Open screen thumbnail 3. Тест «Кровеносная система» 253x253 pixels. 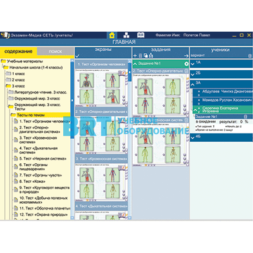pos(101,182)
